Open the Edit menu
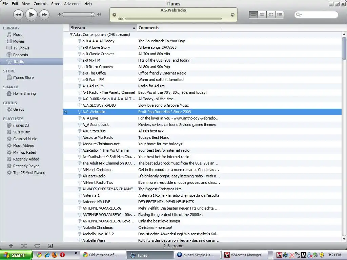 pos(15,4)
